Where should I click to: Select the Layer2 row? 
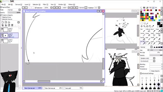[x=9, y=41]
